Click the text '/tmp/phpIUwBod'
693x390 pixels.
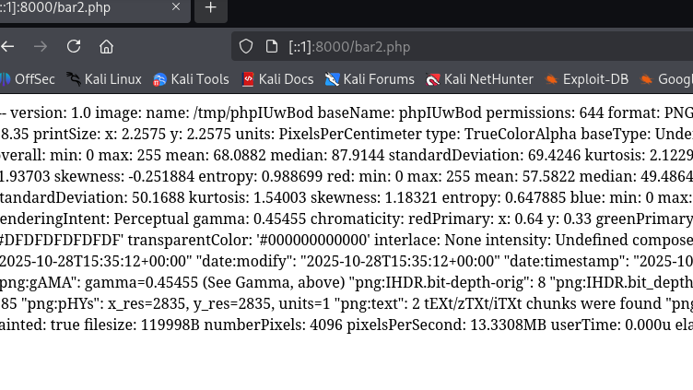(253, 113)
